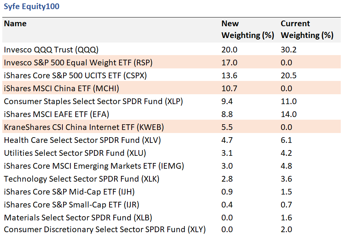Image resolution: width=348 pixels, height=239 pixels.
Task: Click XLV current weighting value 6.1
Action: (x=286, y=140)
